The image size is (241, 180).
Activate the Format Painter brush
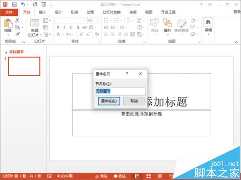coord(17,34)
